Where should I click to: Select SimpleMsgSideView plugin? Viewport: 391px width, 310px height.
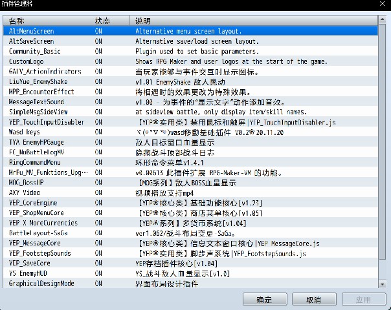click(190, 112)
